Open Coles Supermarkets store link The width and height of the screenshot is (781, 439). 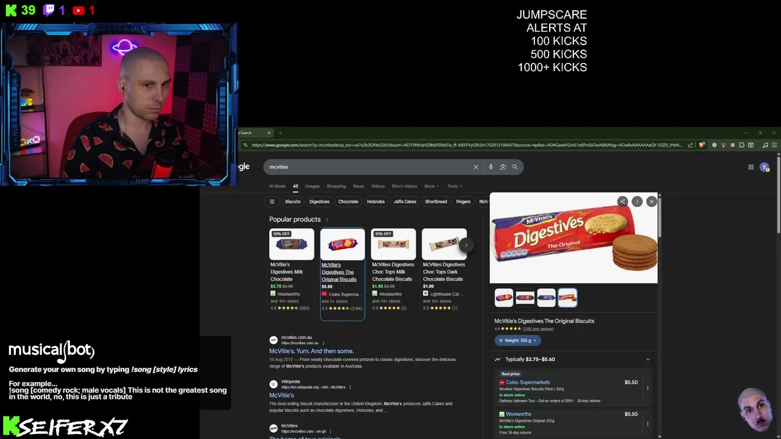coord(528,382)
